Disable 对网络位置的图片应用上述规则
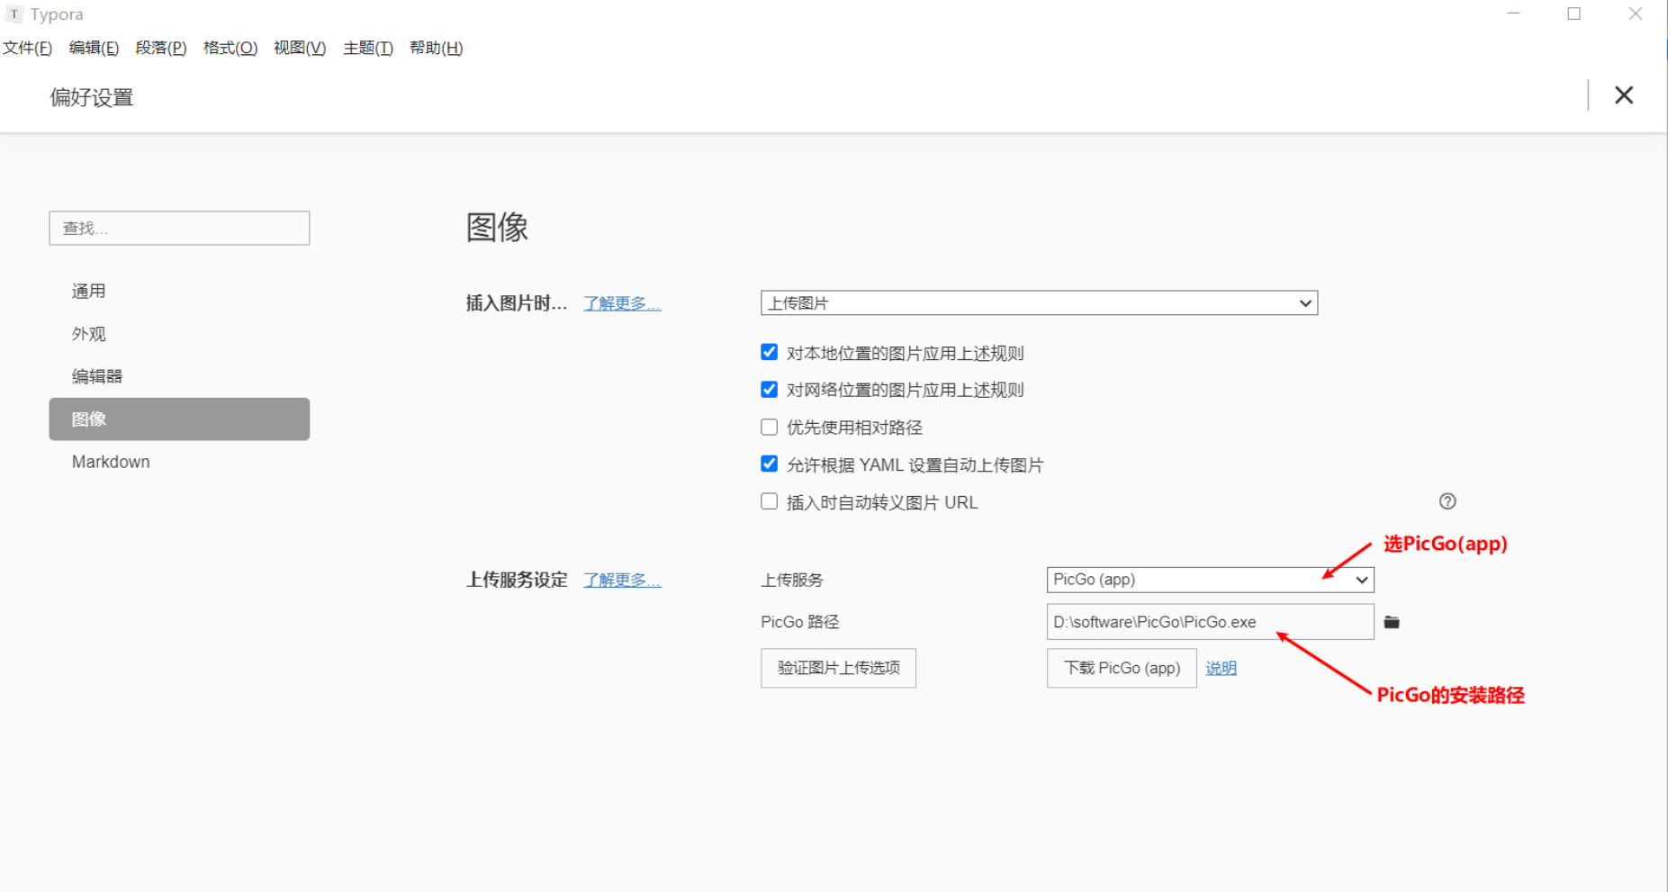Screen dimensions: 1668x892 [x=769, y=389]
